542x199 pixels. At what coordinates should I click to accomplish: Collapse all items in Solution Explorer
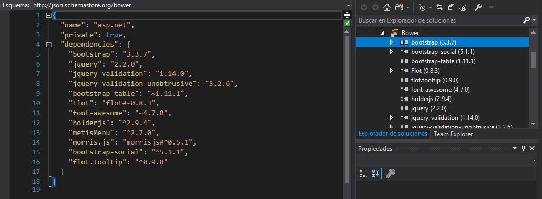(x=452, y=7)
